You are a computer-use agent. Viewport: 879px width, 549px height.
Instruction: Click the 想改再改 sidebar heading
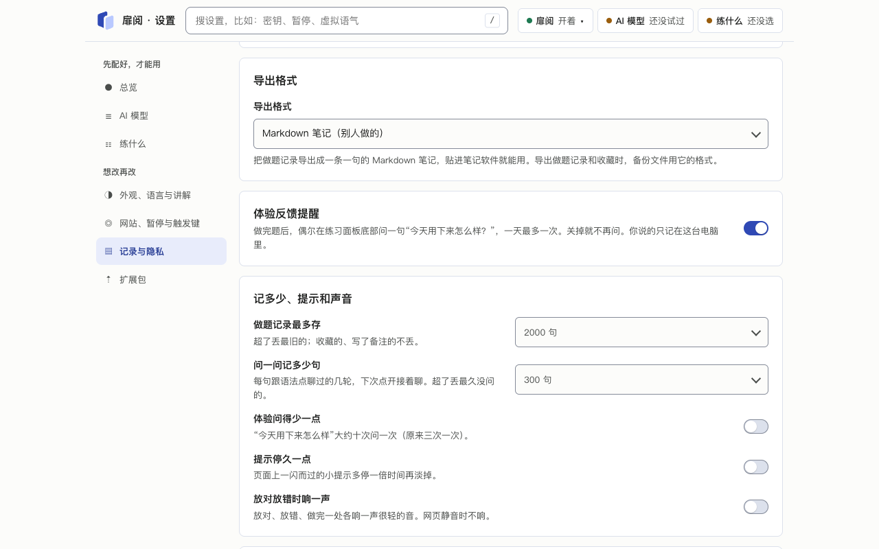[119, 172]
